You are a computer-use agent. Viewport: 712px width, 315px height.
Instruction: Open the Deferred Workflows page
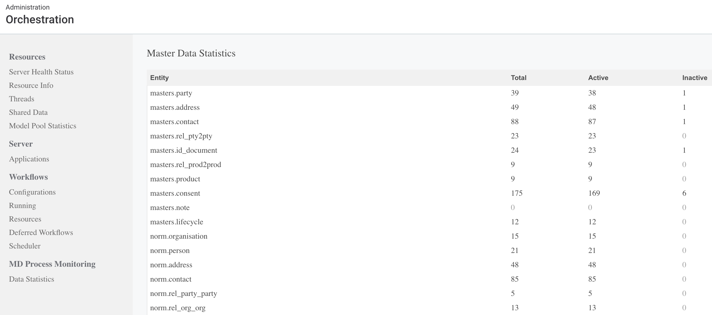coord(41,232)
